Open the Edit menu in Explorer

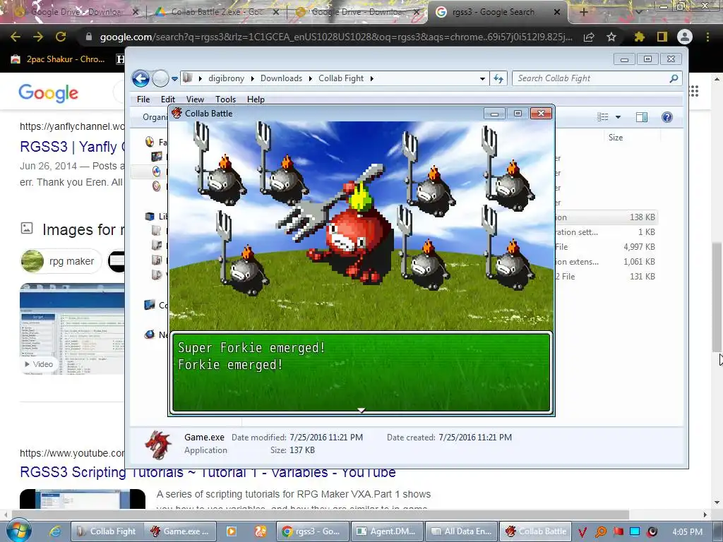tap(168, 99)
